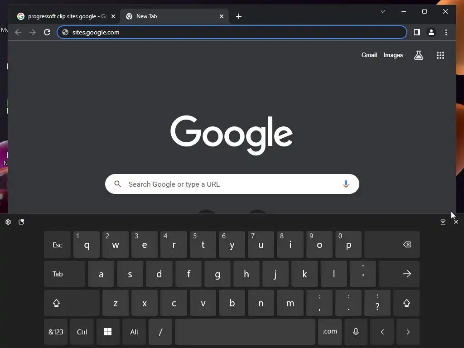Screen dimensions: 464x348
Task: Tap the z key
Action: point(116,303)
